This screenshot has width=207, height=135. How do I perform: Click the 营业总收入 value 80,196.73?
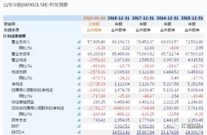(x=121, y=42)
